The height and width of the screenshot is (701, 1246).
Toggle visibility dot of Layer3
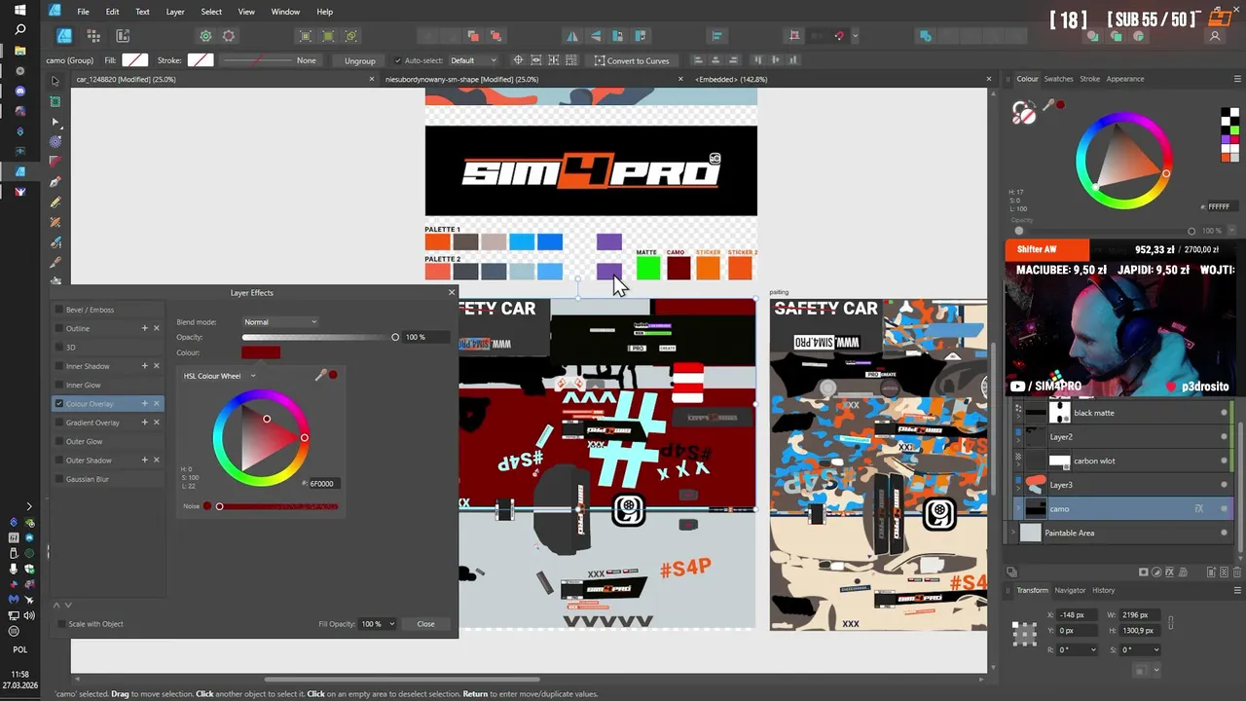point(1224,485)
